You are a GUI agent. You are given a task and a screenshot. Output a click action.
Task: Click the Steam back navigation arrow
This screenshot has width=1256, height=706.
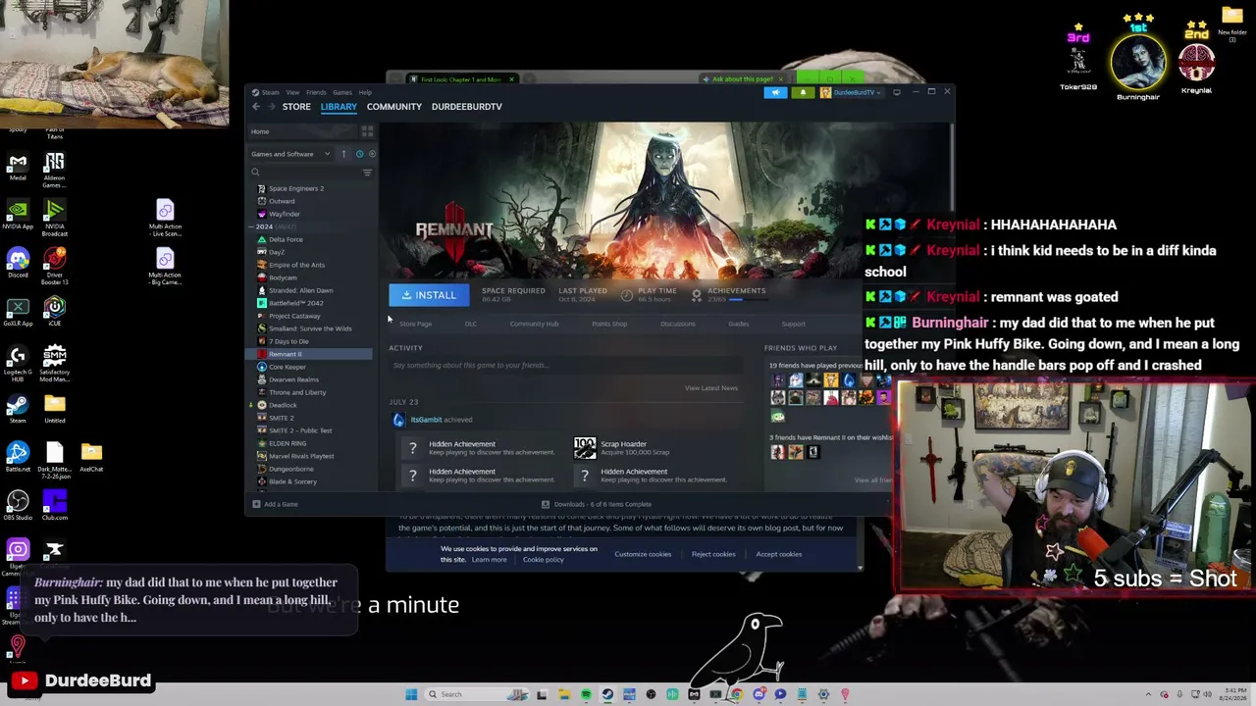(x=256, y=107)
